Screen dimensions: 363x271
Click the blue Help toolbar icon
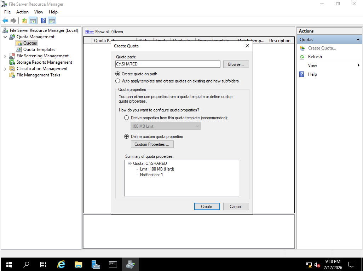(43, 21)
